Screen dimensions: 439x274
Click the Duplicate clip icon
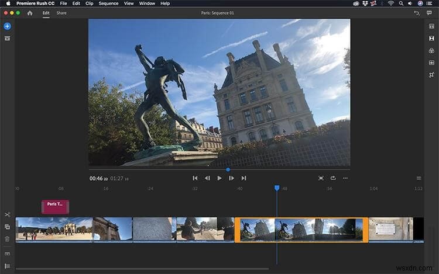point(7,227)
